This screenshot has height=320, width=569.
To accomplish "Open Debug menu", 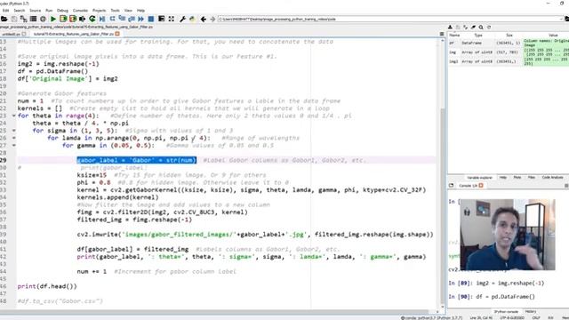I will coord(62,11).
